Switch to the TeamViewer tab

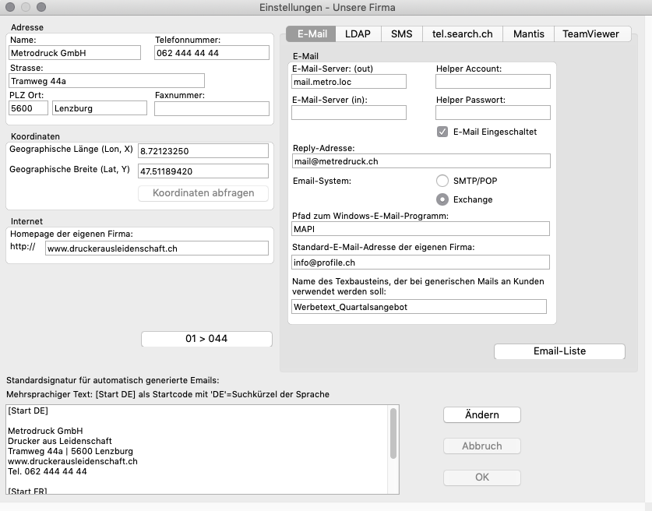tap(590, 33)
